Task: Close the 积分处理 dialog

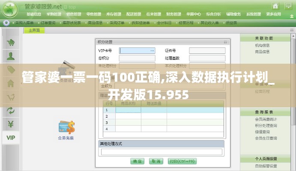Action: [x=225, y=42]
